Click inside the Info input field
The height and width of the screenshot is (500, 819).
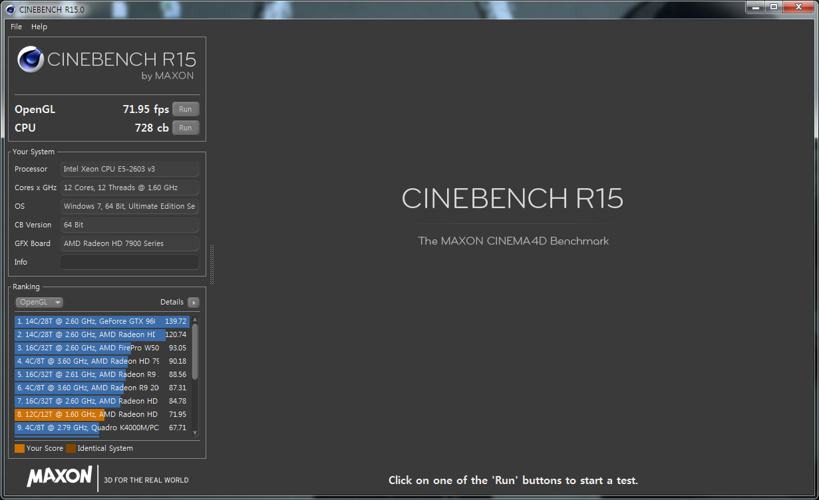[x=130, y=262]
